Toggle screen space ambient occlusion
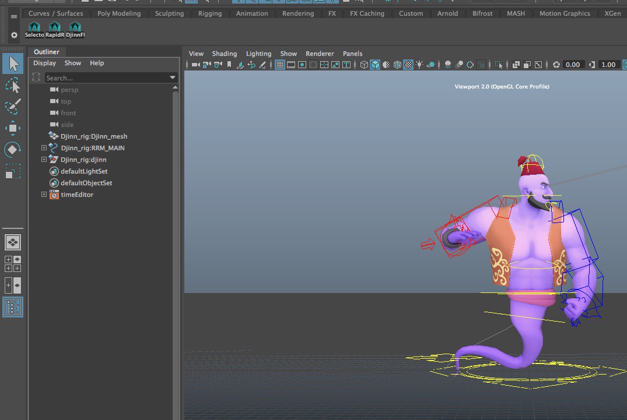Image resolution: width=627 pixels, height=420 pixels. (x=449, y=65)
